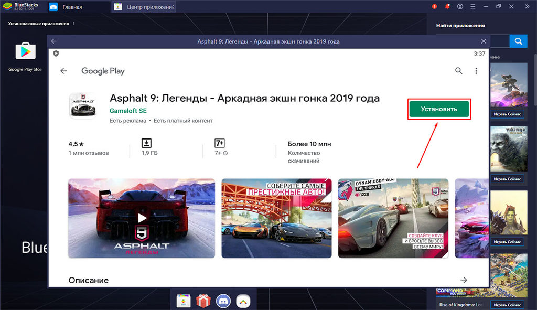Open the notification bell icon

[x=447, y=6]
